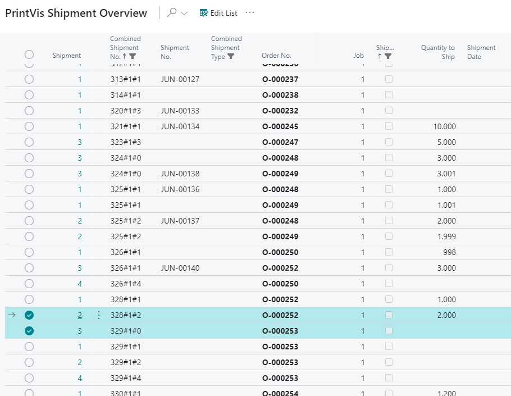
Task: Select row 329#1#4 using its circle
Action: tap(29, 378)
